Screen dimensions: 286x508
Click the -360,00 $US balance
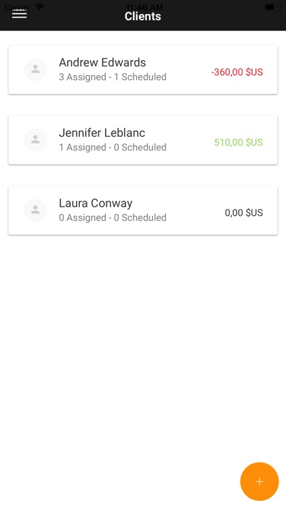click(x=237, y=72)
